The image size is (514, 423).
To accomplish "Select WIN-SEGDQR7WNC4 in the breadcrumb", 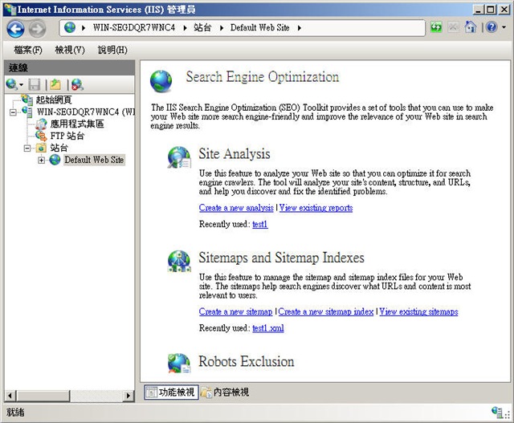I will pos(134,27).
